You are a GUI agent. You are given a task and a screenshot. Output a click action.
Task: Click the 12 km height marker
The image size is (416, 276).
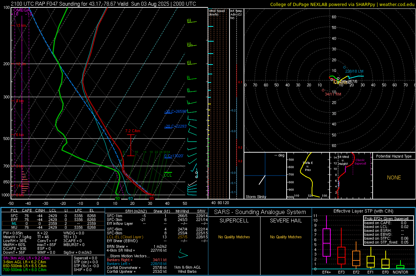[x=21, y=64]
